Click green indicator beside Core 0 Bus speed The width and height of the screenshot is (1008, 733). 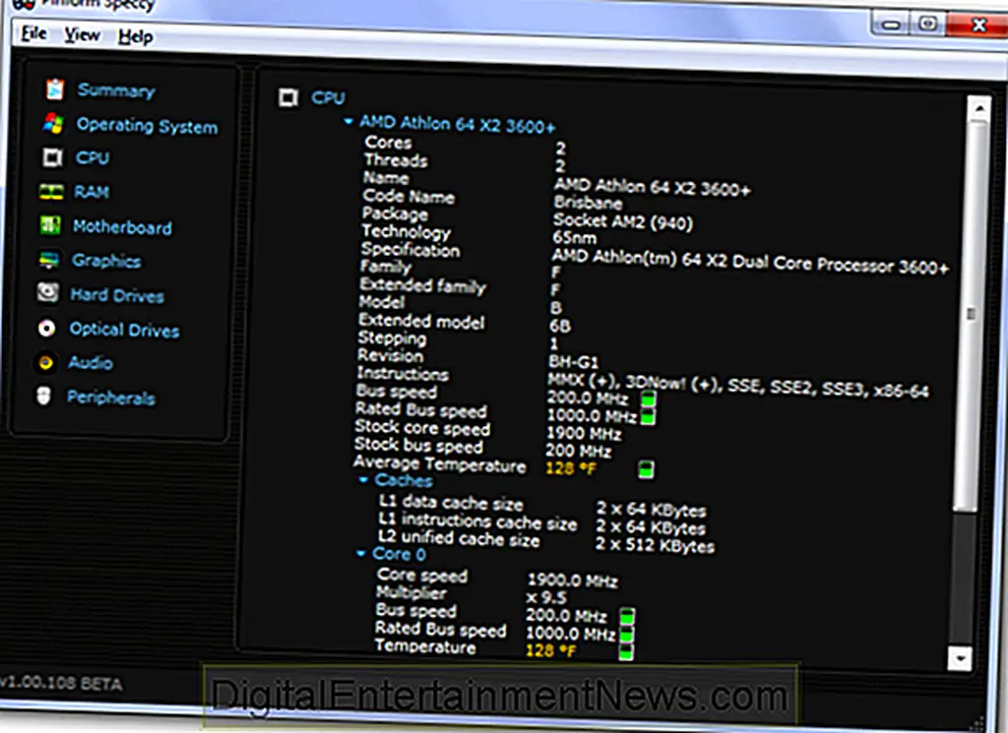tap(627, 617)
